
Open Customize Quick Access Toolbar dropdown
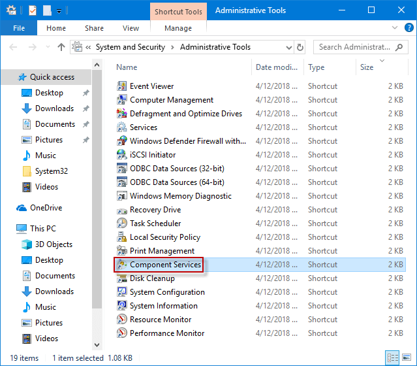click(x=59, y=11)
